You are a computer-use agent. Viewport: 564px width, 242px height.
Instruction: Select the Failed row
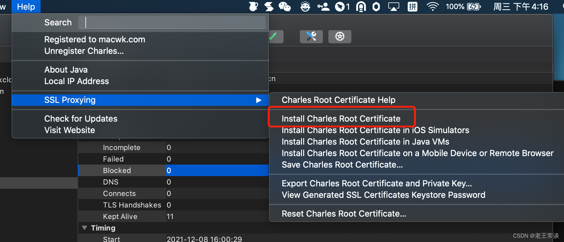point(174,159)
